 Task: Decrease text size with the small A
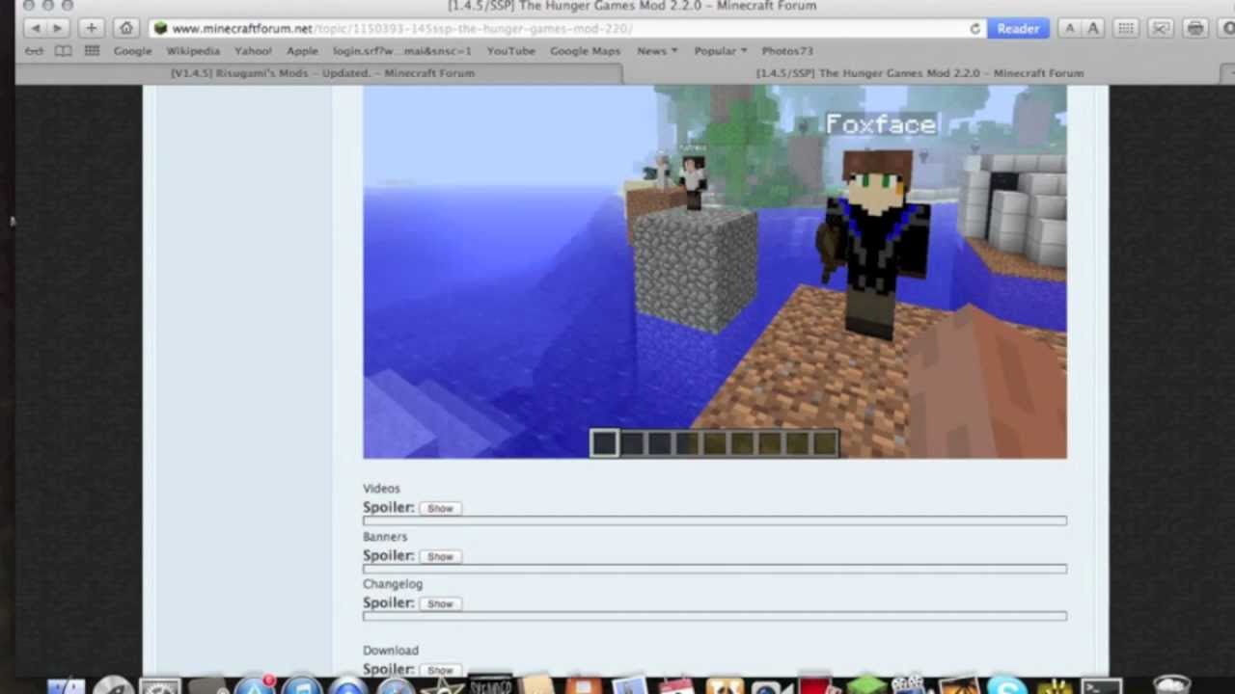[x=1069, y=29]
